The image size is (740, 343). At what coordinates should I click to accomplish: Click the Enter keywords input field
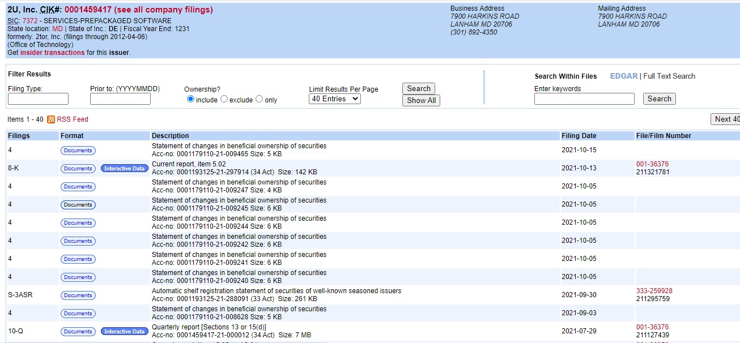click(584, 99)
